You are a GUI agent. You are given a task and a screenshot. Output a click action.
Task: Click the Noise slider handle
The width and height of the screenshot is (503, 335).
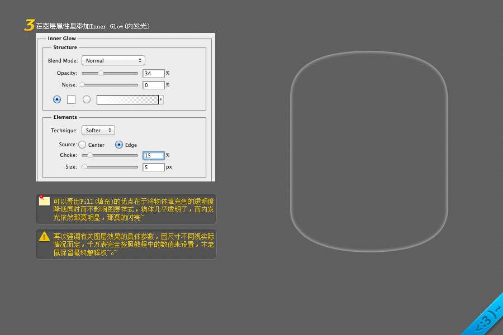click(82, 85)
